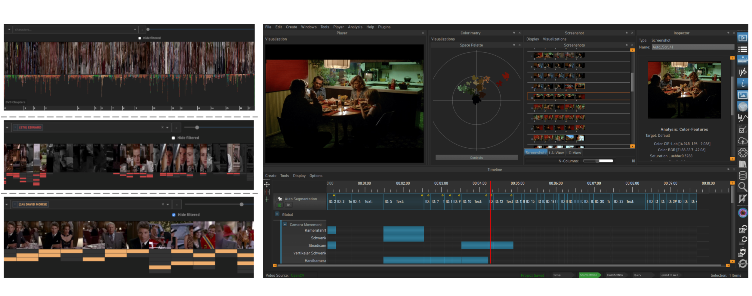Open the settings gear icon in the sidebar
Image resolution: width=752 pixels, height=296 pixels.
pos(743,153)
